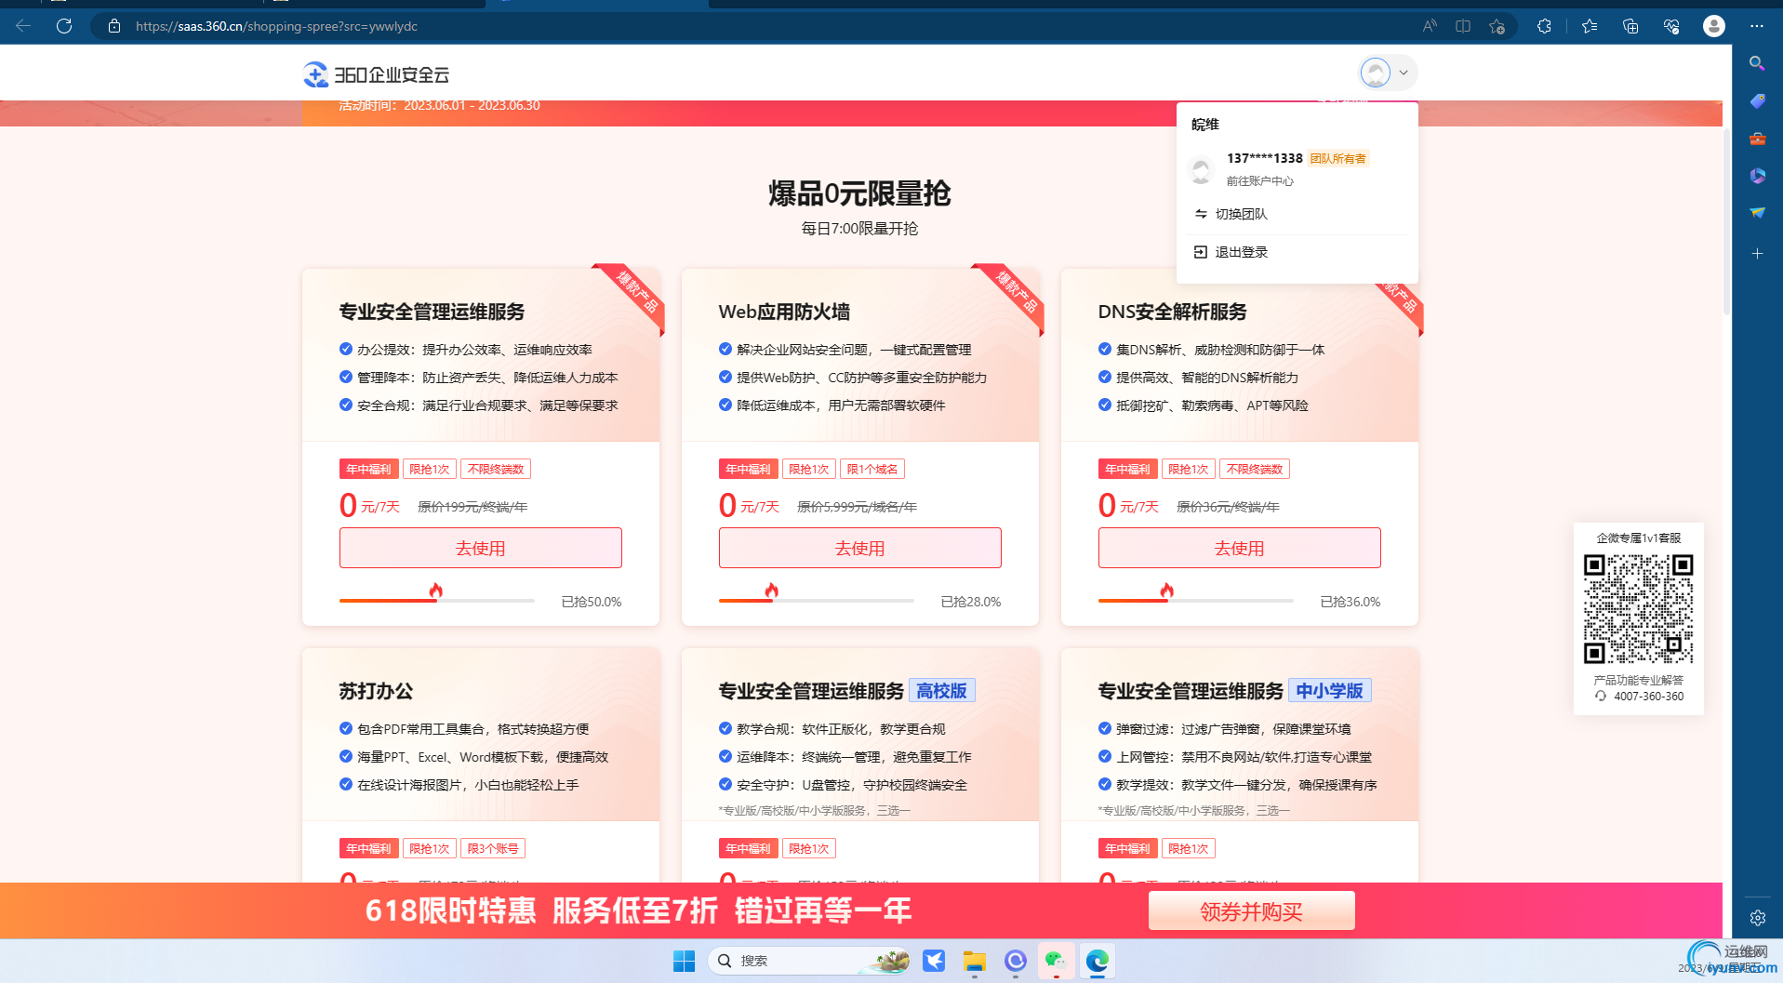Open sidebar Microsoft 365 icon
Viewport: 1783px width, 983px height.
pyautogui.click(x=1757, y=176)
